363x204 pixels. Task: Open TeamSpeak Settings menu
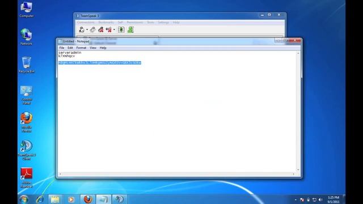163,22
